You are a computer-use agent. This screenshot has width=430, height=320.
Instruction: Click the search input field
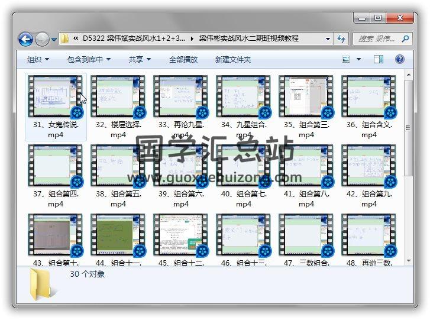coord(376,39)
